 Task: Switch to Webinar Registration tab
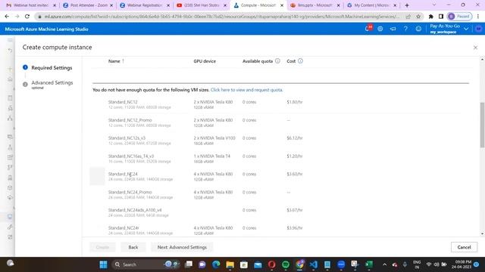tap(145, 5)
